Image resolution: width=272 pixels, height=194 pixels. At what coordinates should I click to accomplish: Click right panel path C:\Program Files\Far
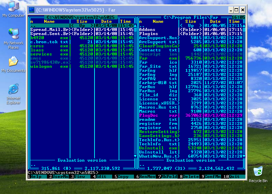pyautogui.click(x=191, y=17)
